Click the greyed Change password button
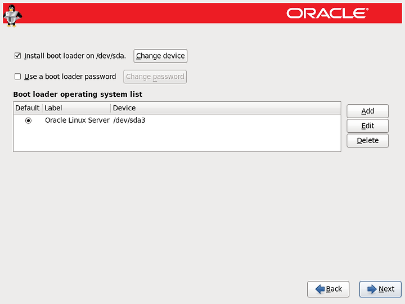Image resolution: width=405 pixels, height=304 pixels. [155, 77]
